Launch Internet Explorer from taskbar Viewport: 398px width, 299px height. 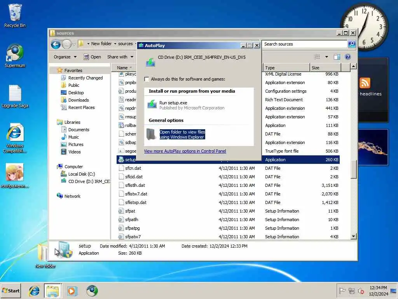click(34, 291)
